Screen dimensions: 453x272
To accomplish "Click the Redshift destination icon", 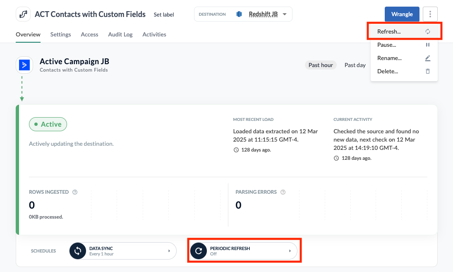I will (239, 14).
